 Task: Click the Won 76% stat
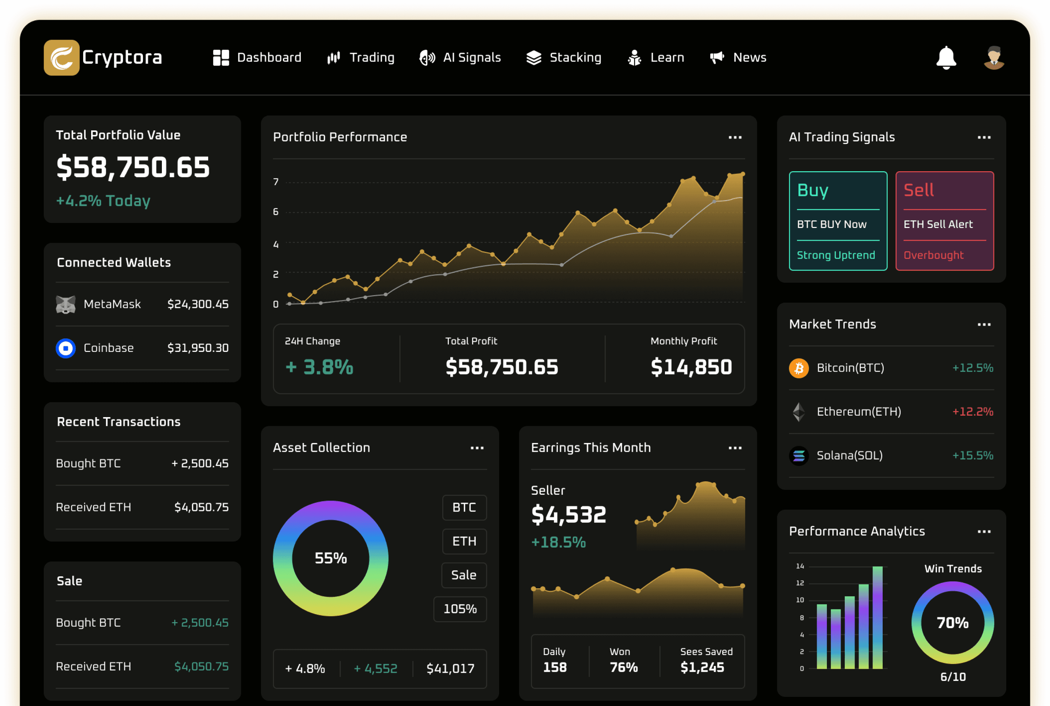click(x=623, y=660)
